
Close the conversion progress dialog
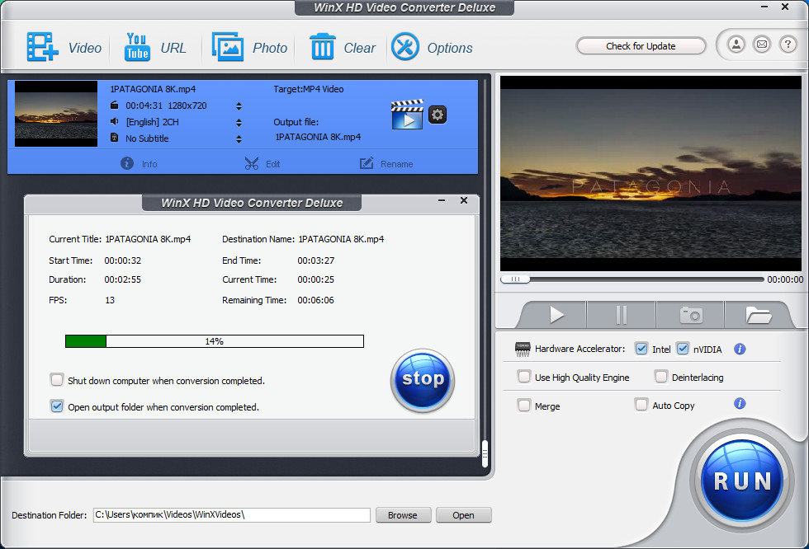(464, 200)
